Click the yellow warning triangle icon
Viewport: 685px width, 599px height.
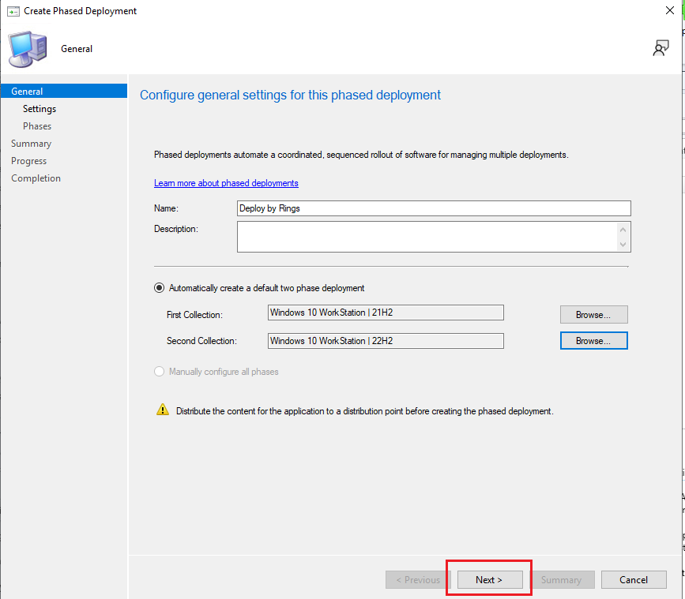click(163, 410)
